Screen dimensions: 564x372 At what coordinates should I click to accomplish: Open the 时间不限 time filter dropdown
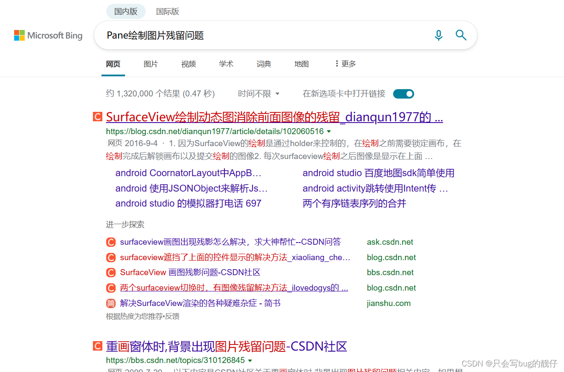pos(259,93)
